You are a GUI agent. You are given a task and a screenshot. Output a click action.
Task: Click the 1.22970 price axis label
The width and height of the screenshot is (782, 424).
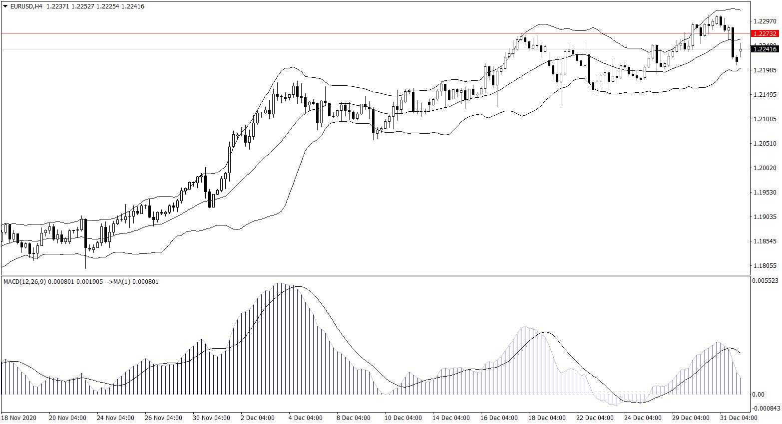[x=765, y=21]
